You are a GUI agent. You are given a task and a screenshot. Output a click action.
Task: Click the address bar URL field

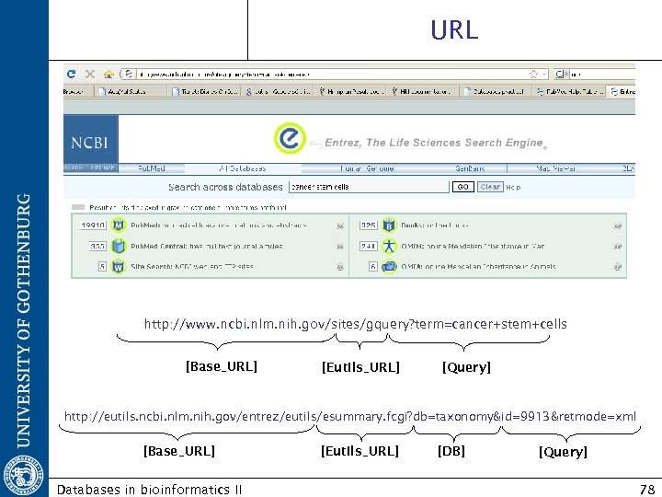[x=334, y=75]
